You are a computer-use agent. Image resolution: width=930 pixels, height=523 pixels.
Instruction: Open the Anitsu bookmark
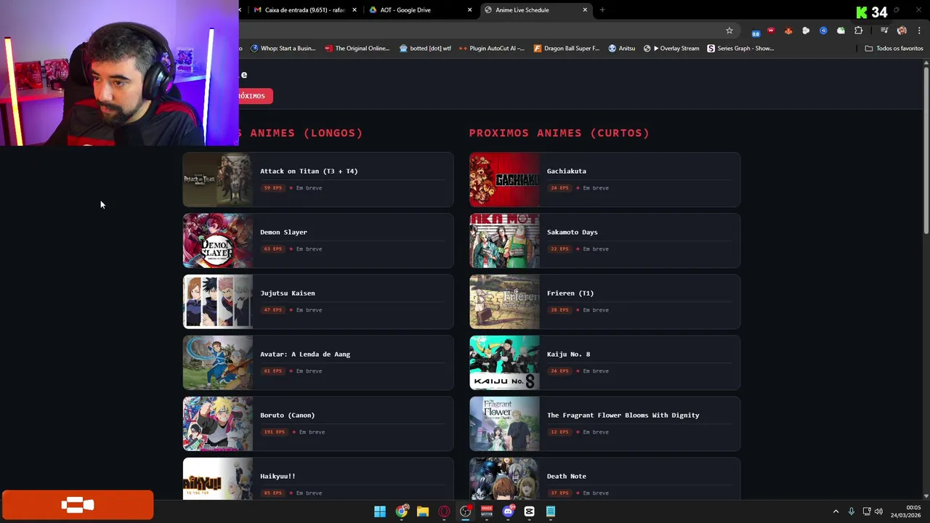(x=621, y=49)
